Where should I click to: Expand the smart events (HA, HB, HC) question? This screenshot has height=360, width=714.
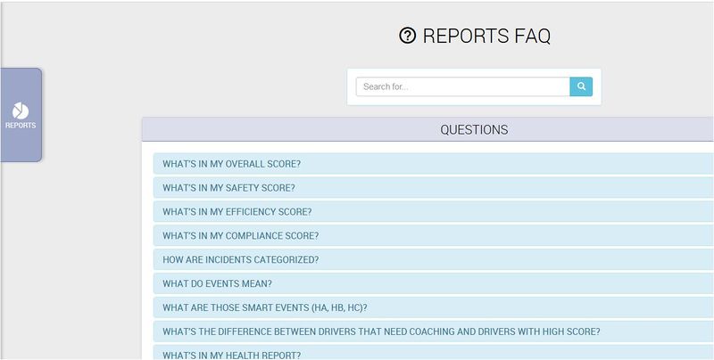tap(264, 308)
